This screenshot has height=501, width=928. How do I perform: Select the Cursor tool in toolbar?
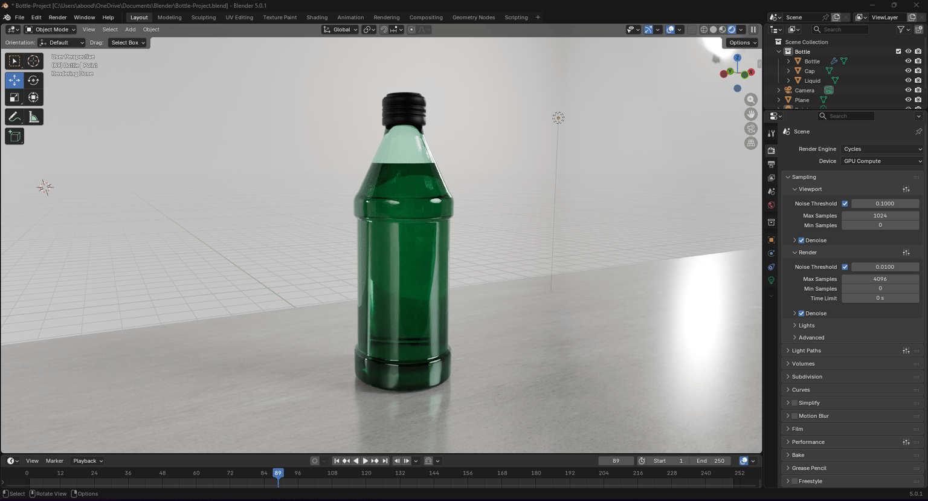33,61
